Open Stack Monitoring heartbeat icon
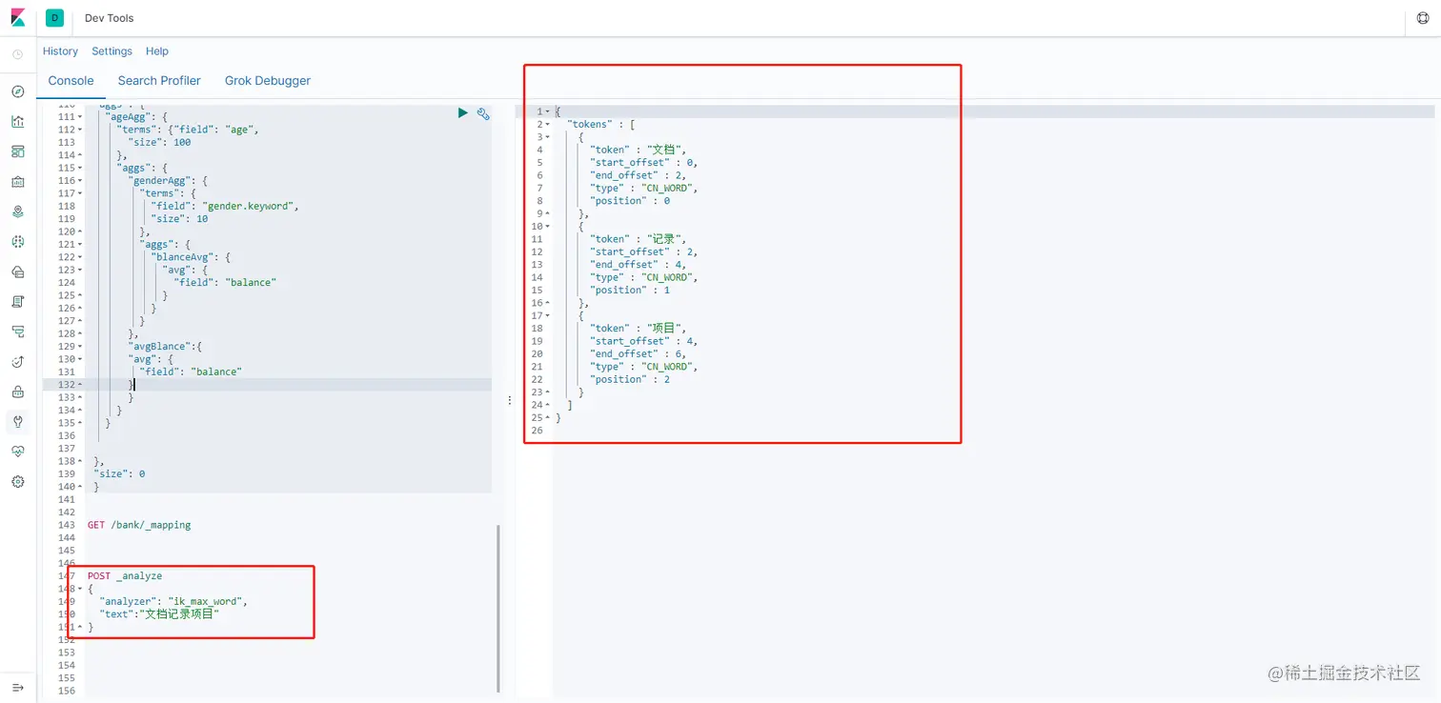 [x=17, y=452]
